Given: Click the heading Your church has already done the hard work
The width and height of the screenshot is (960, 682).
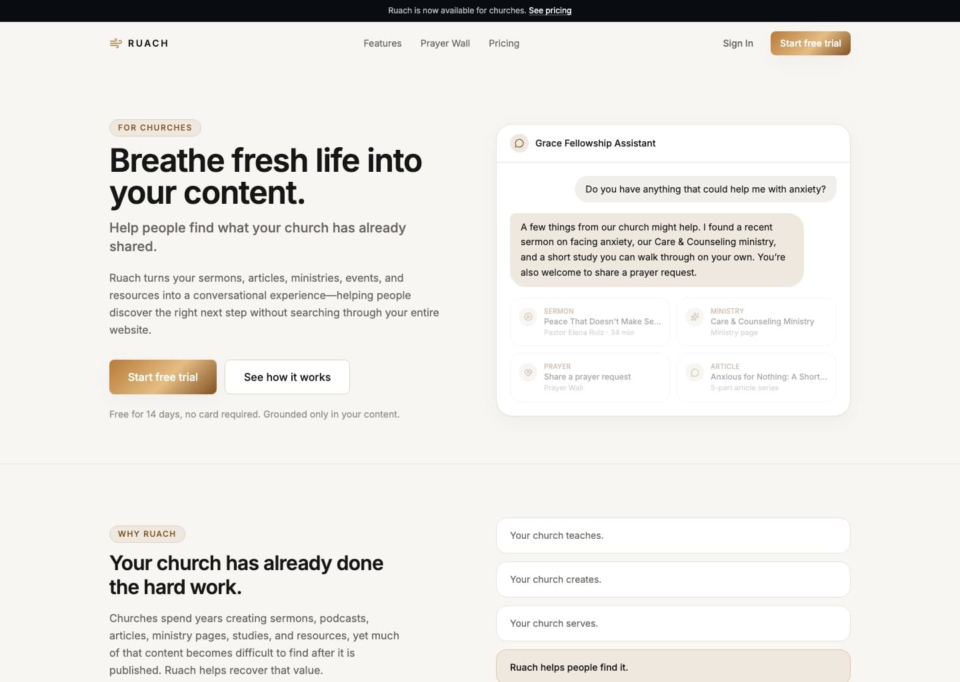Looking at the screenshot, I should (247, 575).
